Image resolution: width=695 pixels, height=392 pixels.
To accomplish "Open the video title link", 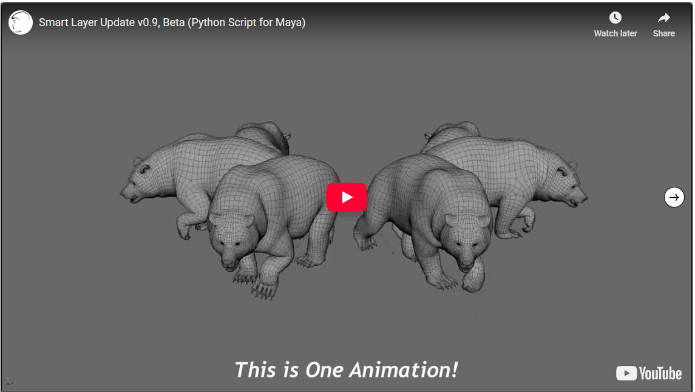I will coord(172,22).
